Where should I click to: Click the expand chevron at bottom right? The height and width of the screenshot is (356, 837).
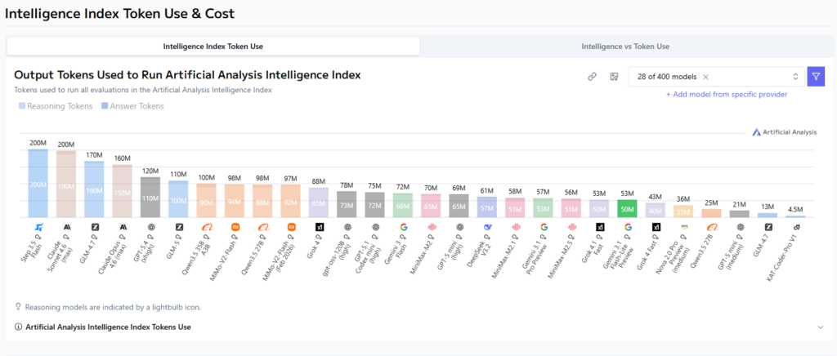tap(821, 327)
